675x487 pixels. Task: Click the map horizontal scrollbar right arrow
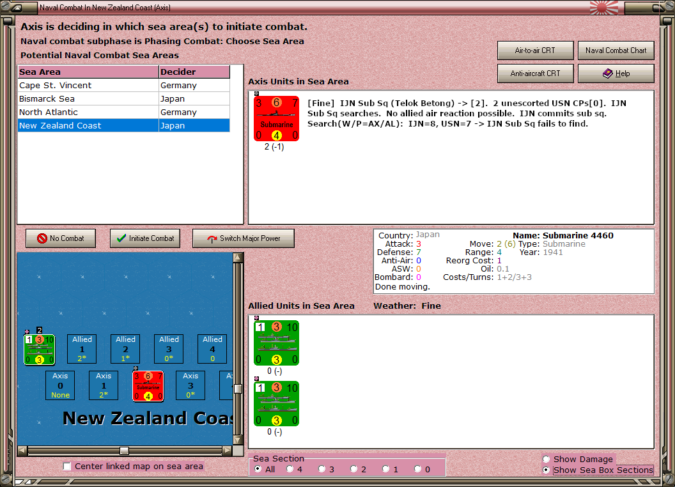pyautogui.click(x=228, y=451)
